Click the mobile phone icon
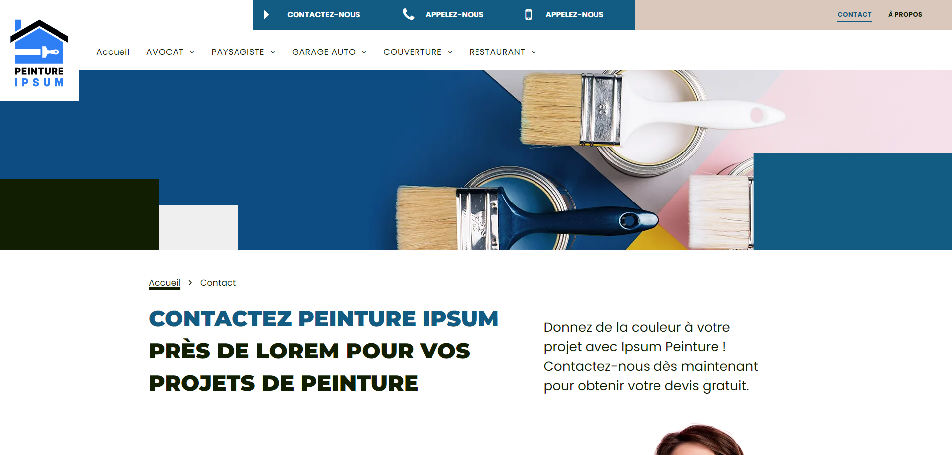The image size is (952, 455). [x=529, y=15]
